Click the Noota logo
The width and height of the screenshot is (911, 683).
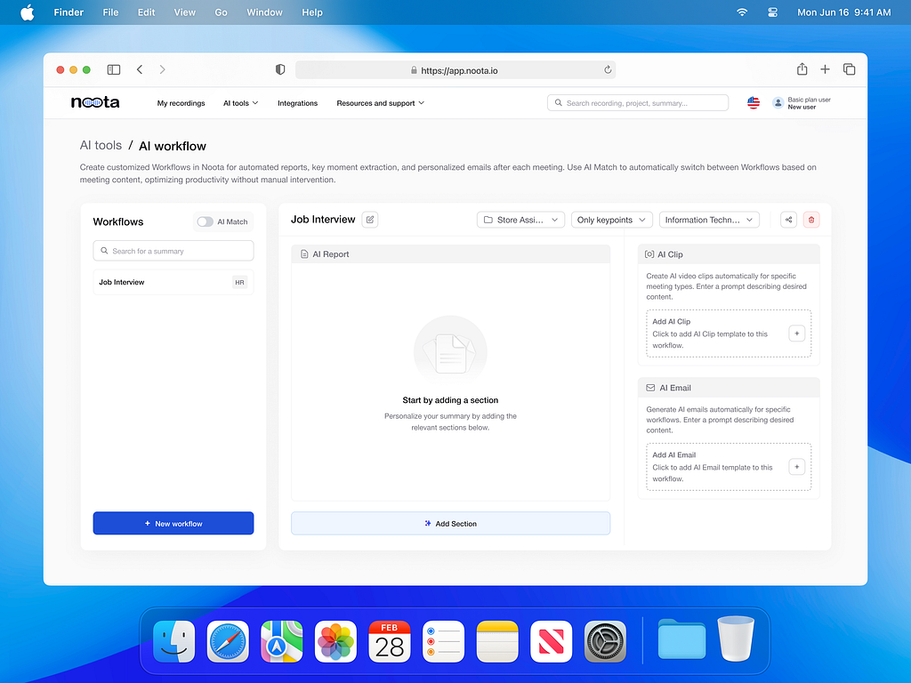click(x=94, y=102)
